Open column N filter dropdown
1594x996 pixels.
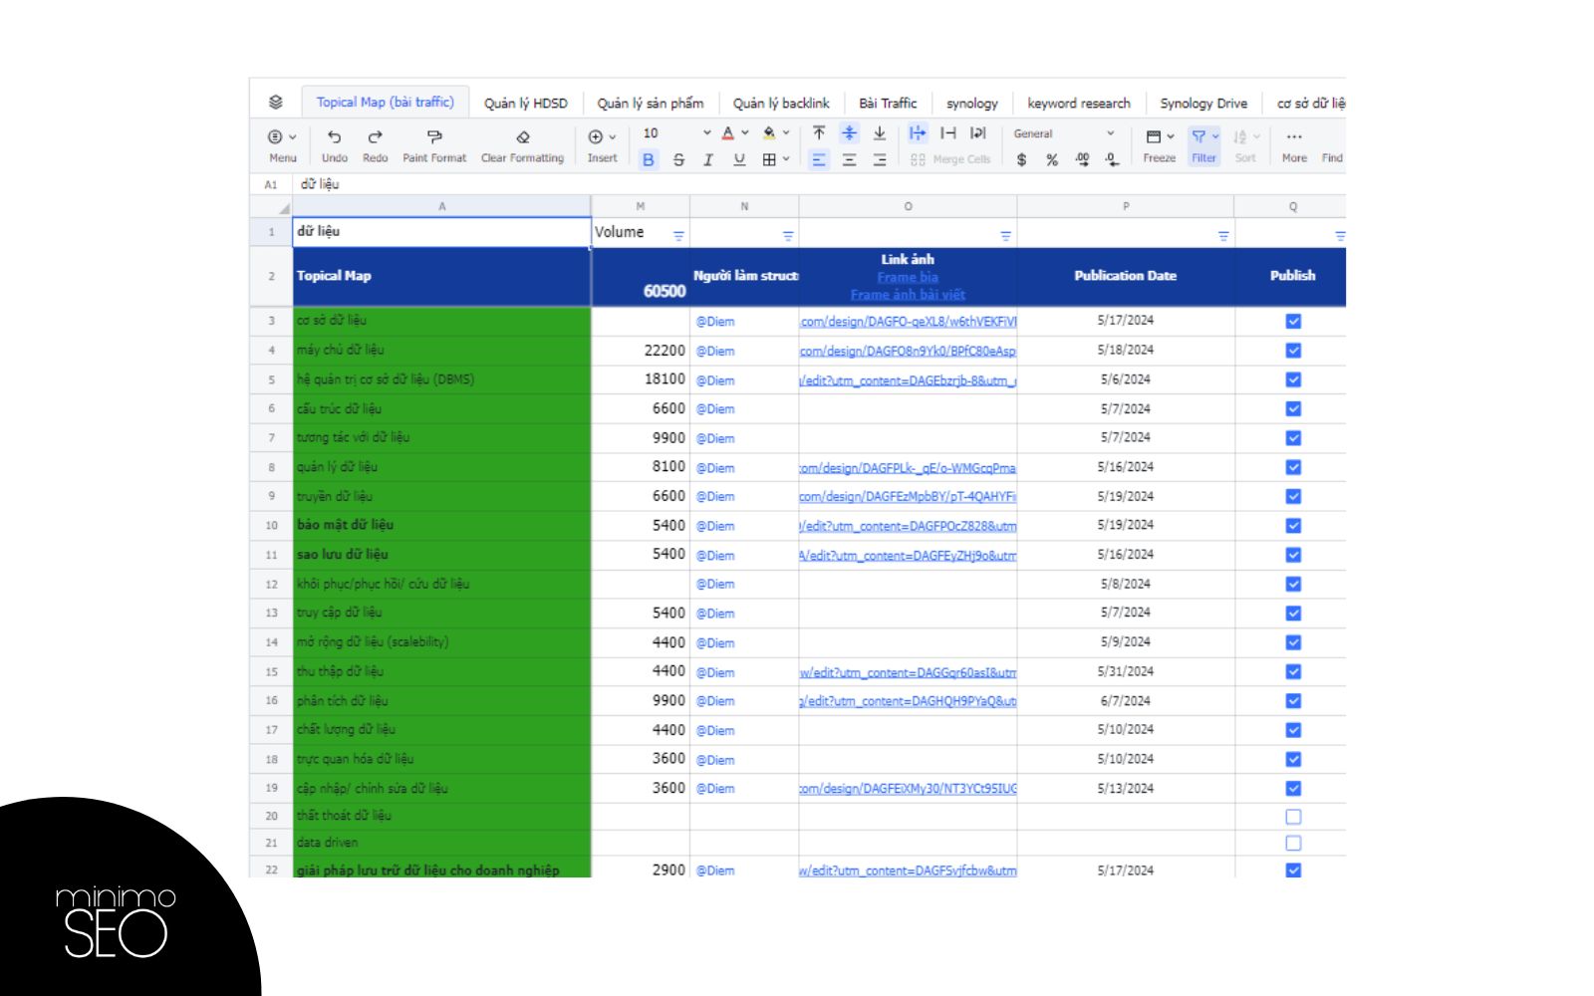788,236
